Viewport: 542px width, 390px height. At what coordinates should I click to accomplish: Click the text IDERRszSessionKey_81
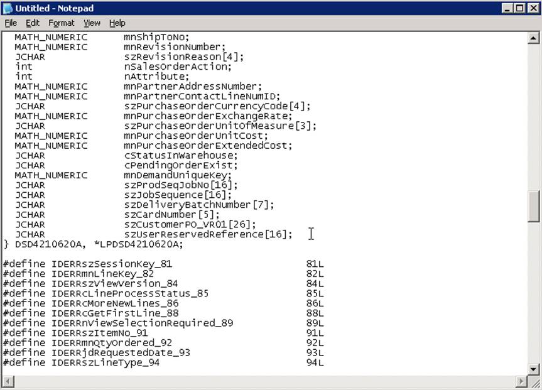[x=112, y=264]
